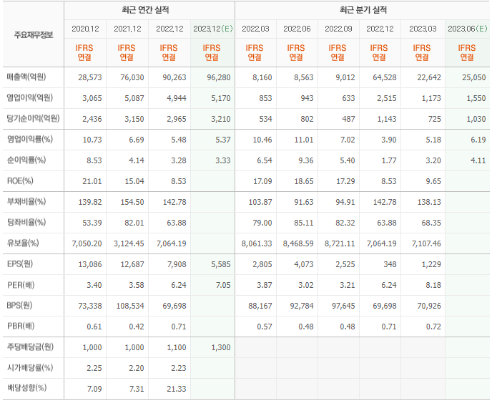Select the 주당배당금(원) row label
Viewport: 492px width, 401px height.
(30, 347)
